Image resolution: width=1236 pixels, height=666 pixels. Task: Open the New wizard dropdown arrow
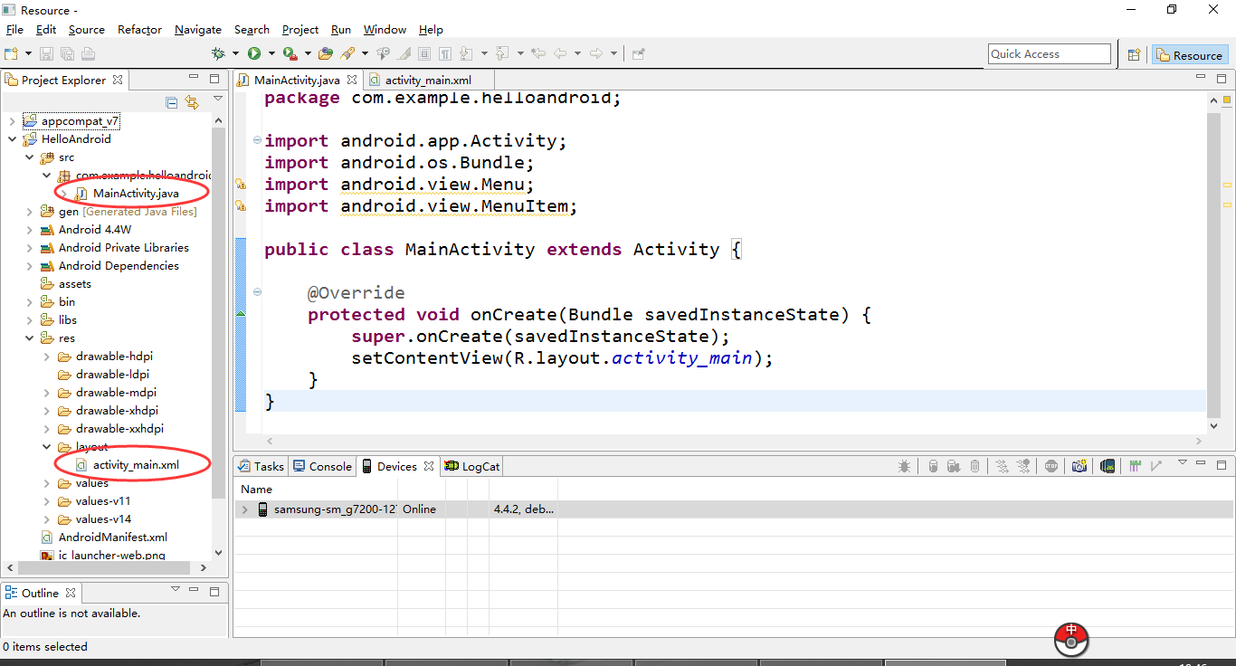28,54
